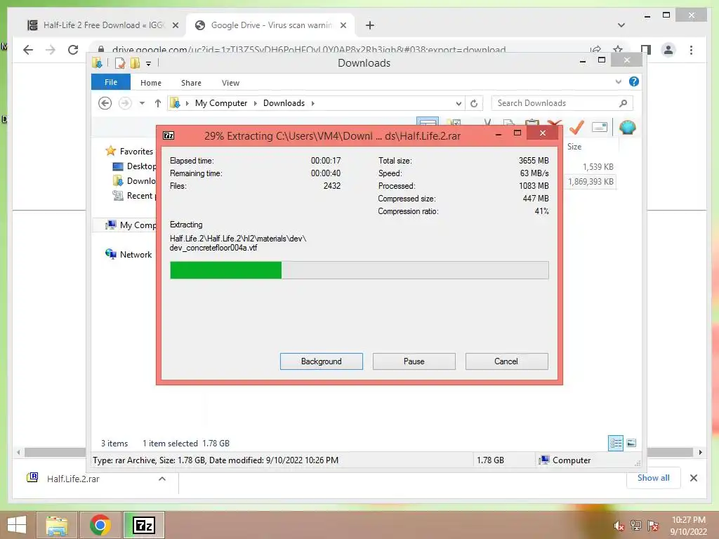Cancel the extraction

pyautogui.click(x=507, y=361)
